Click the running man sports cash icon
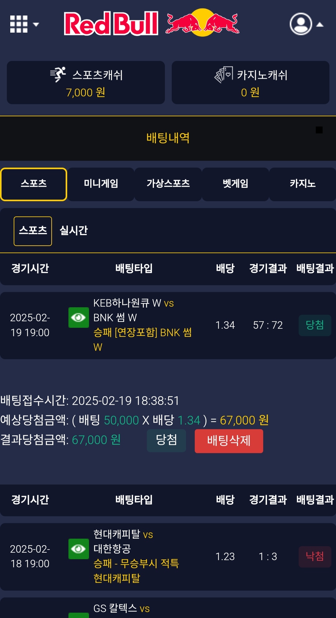This screenshot has height=618, width=336. click(x=58, y=75)
